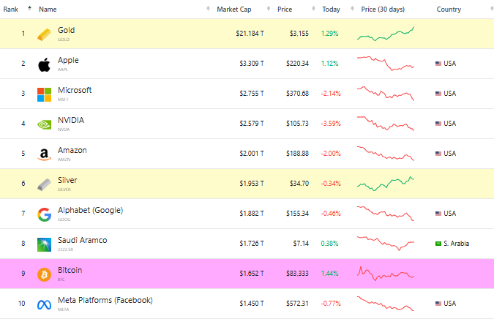Click the Bitcoin coin icon

point(44,274)
